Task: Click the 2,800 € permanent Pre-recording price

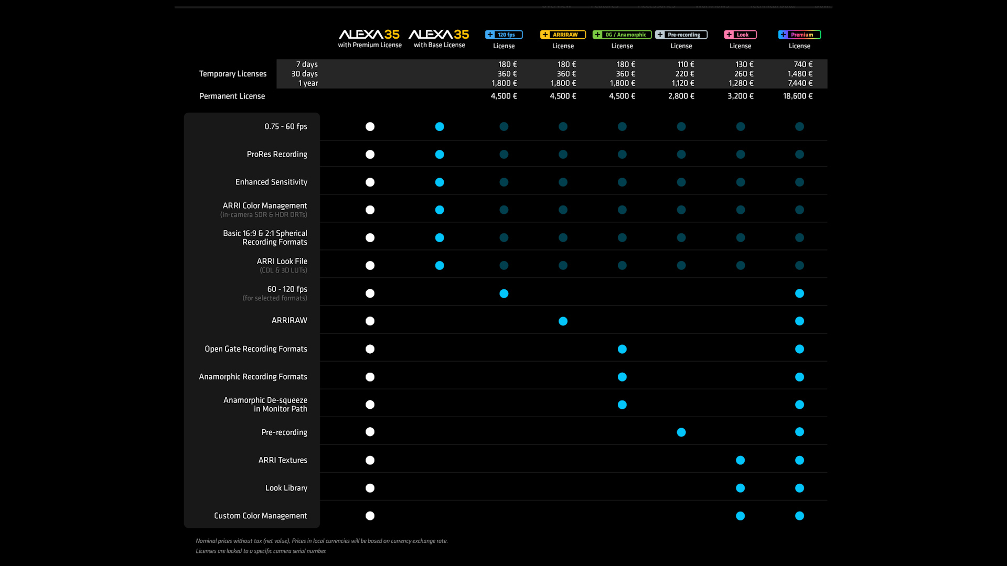Action: tap(681, 96)
